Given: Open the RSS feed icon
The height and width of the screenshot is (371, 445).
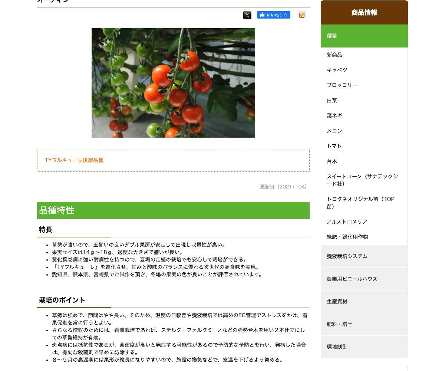Looking at the screenshot, I should coord(302,15).
